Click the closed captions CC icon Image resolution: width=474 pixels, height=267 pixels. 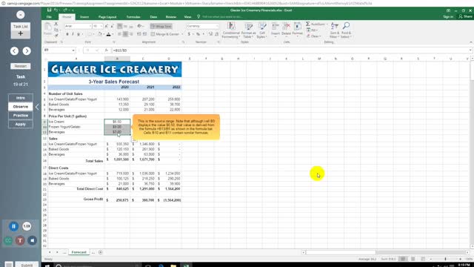click(8, 240)
